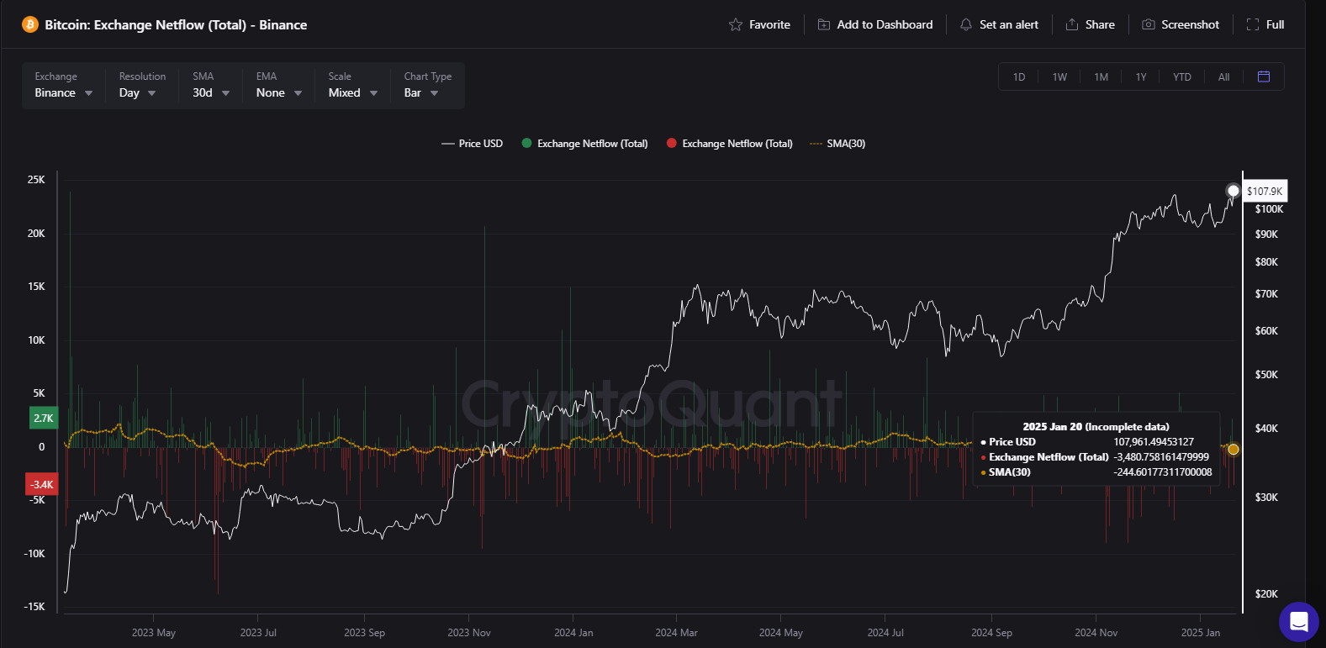Click the Set an alert label
Viewport: 1326px width, 648px height.
[x=1009, y=24]
